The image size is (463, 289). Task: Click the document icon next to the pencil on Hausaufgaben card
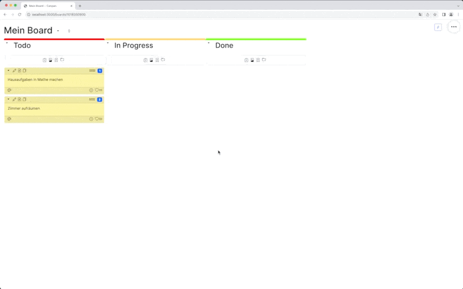(19, 71)
